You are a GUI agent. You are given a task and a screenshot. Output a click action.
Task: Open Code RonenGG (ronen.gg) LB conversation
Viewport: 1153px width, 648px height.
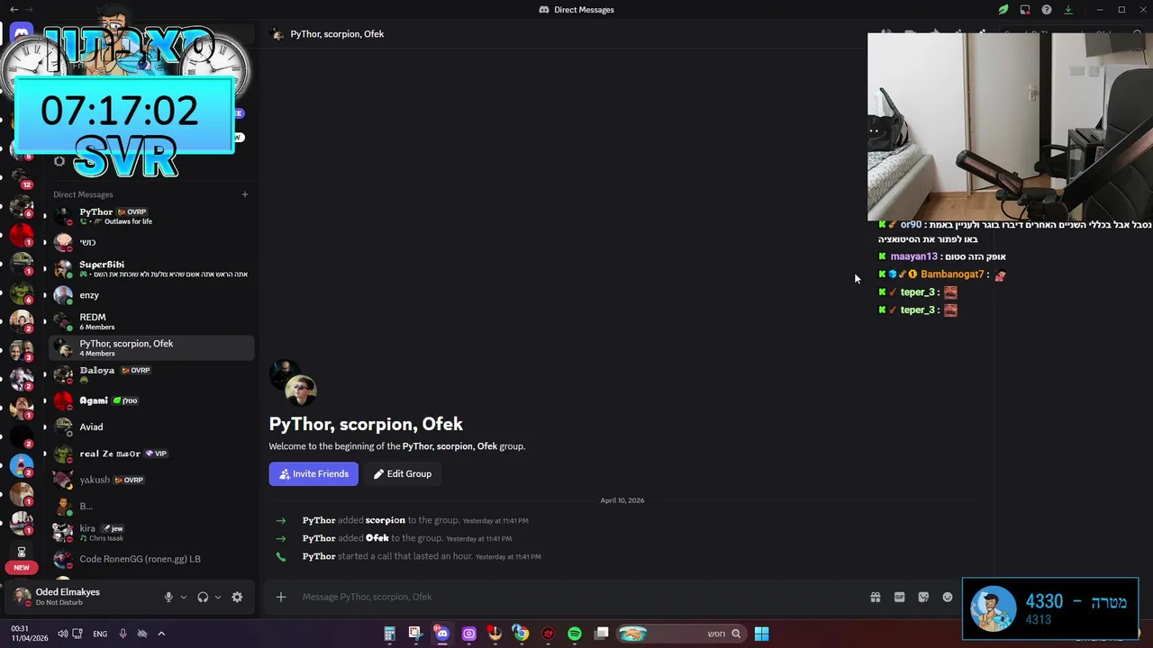151,559
